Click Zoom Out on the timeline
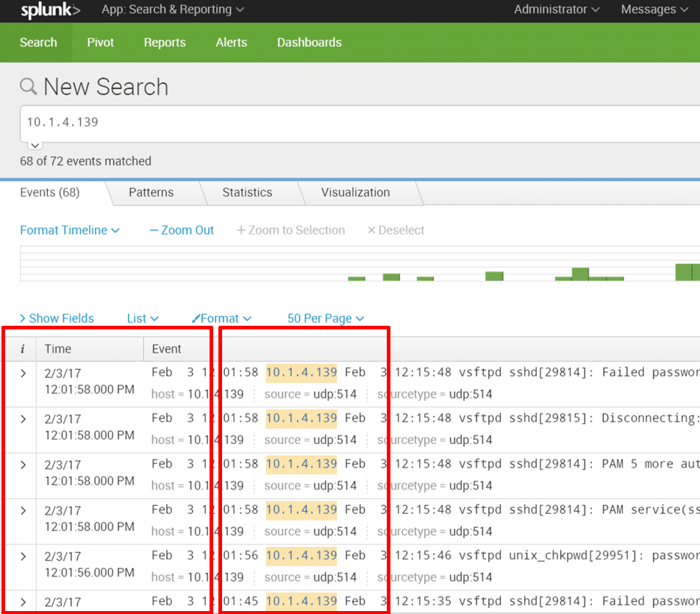The image size is (700, 614). (182, 230)
